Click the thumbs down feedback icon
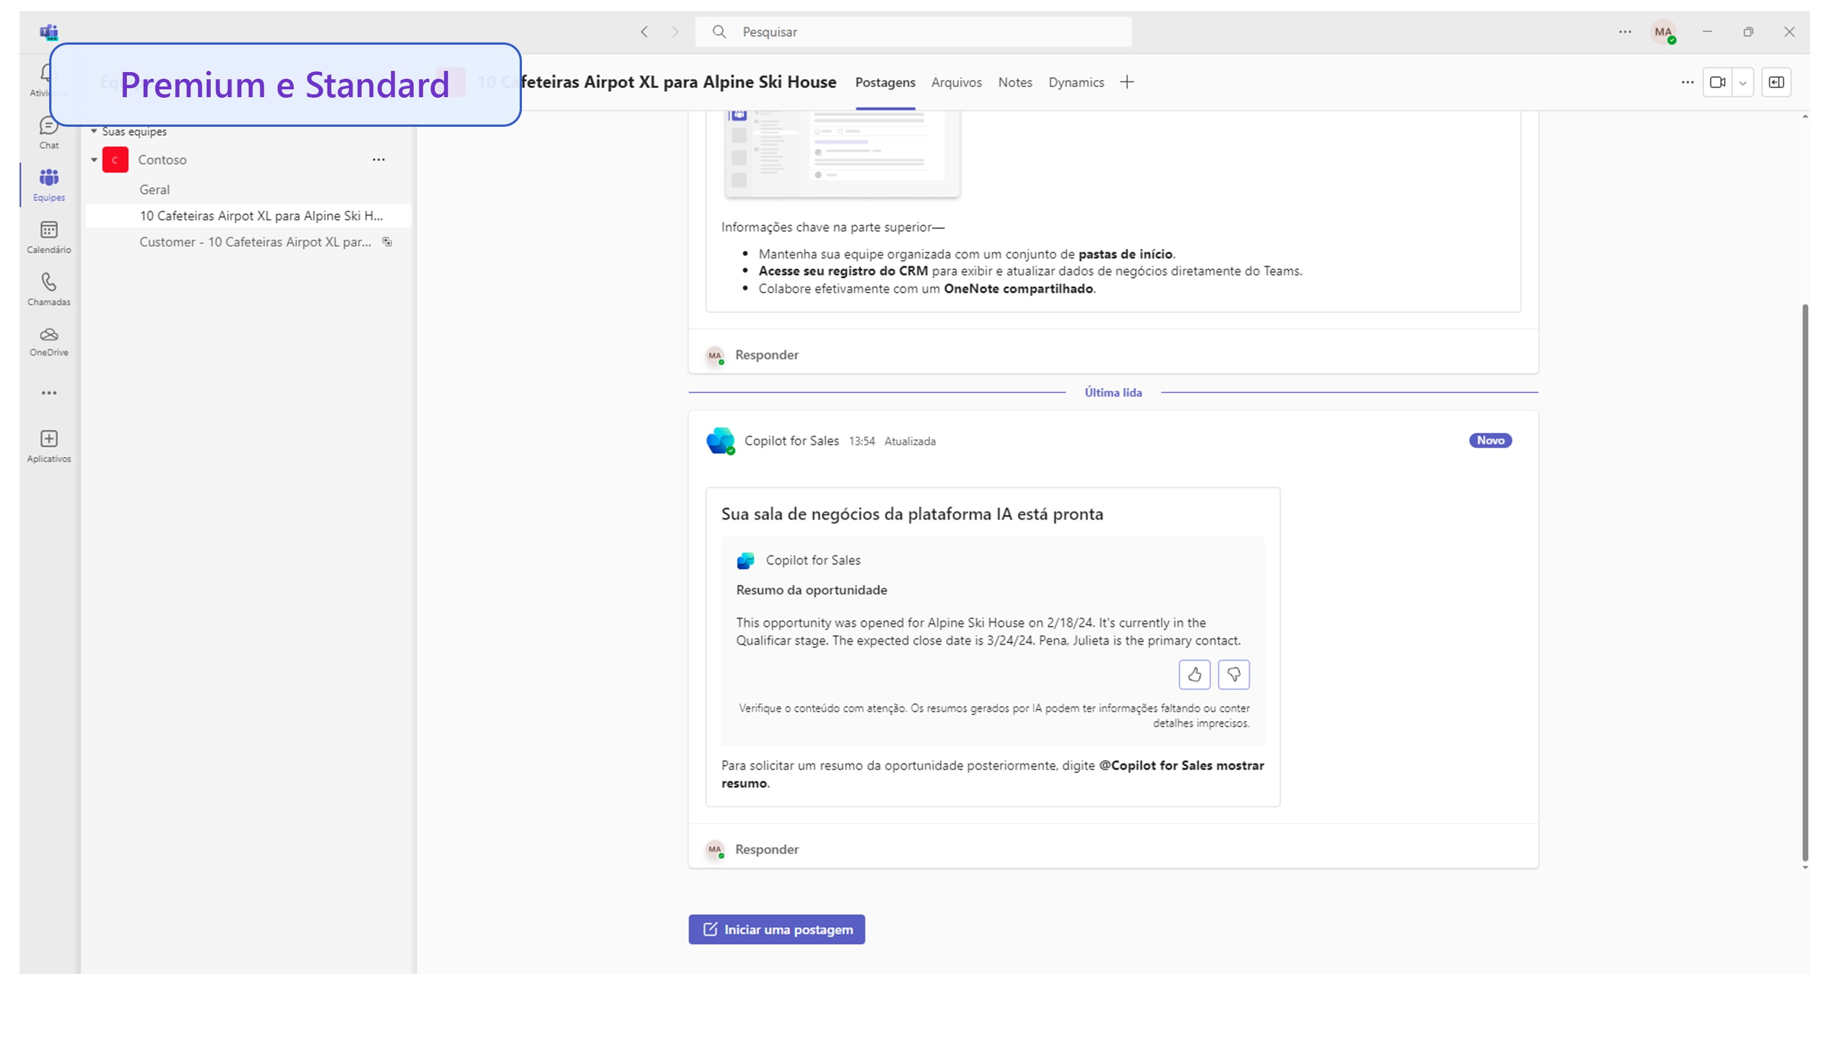 pyautogui.click(x=1233, y=674)
